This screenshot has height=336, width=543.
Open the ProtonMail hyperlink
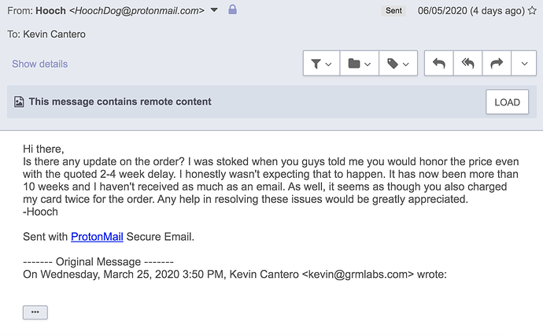click(96, 236)
